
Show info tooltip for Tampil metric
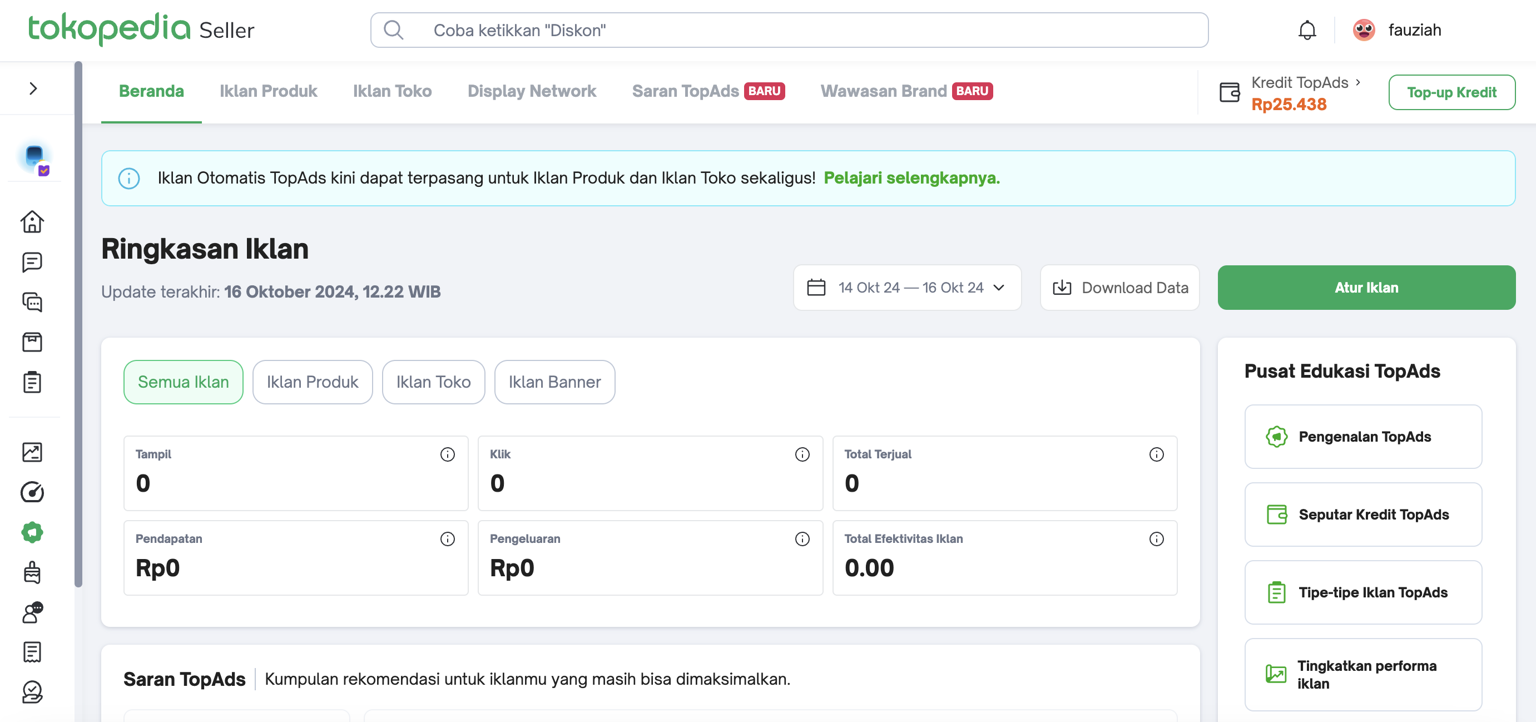pyautogui.click(x=447, y=454)
